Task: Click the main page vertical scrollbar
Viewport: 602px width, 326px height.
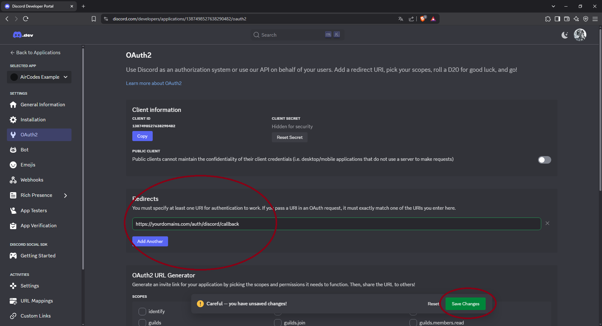Action: click(x=600, y=110)
